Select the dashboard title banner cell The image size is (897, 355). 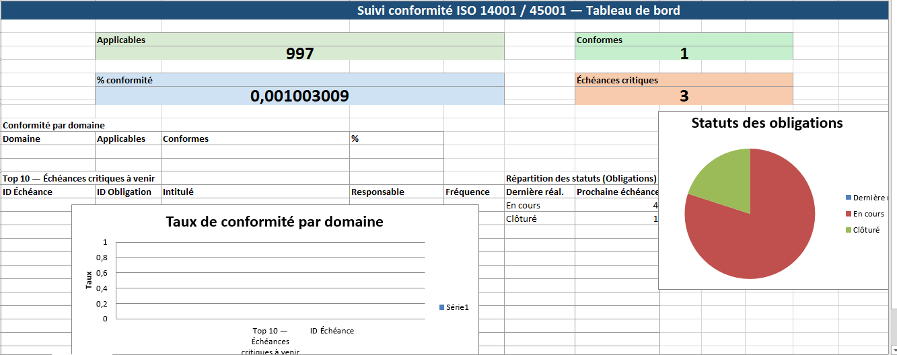click(x=517, y=11)
